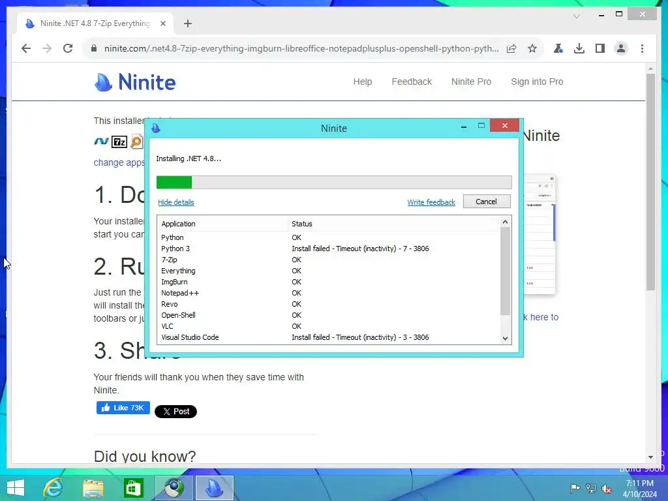Go back in the Chrome browser
The height and width of the screenshot is (501, 668).
pyautogui.click(x=26, y=48)
